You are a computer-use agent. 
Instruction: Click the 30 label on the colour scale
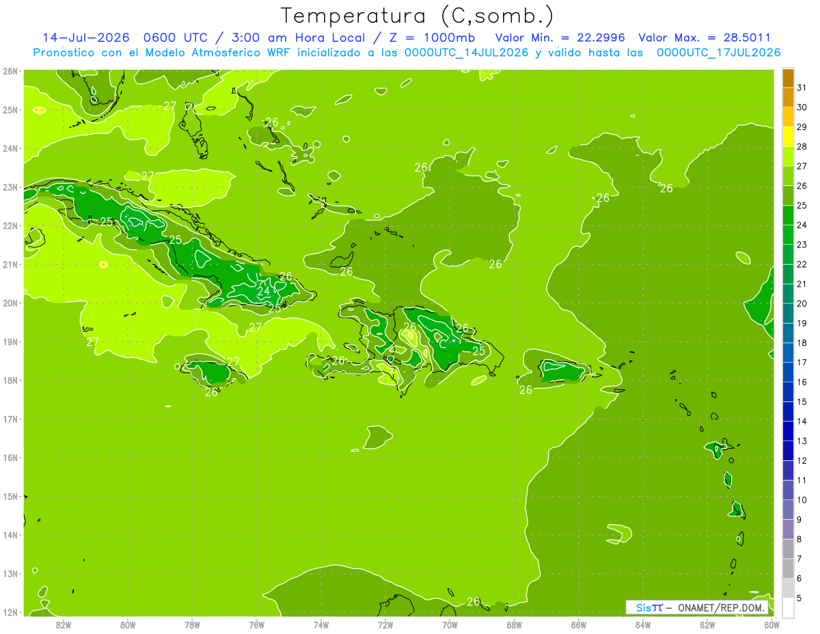coord(802,107)
